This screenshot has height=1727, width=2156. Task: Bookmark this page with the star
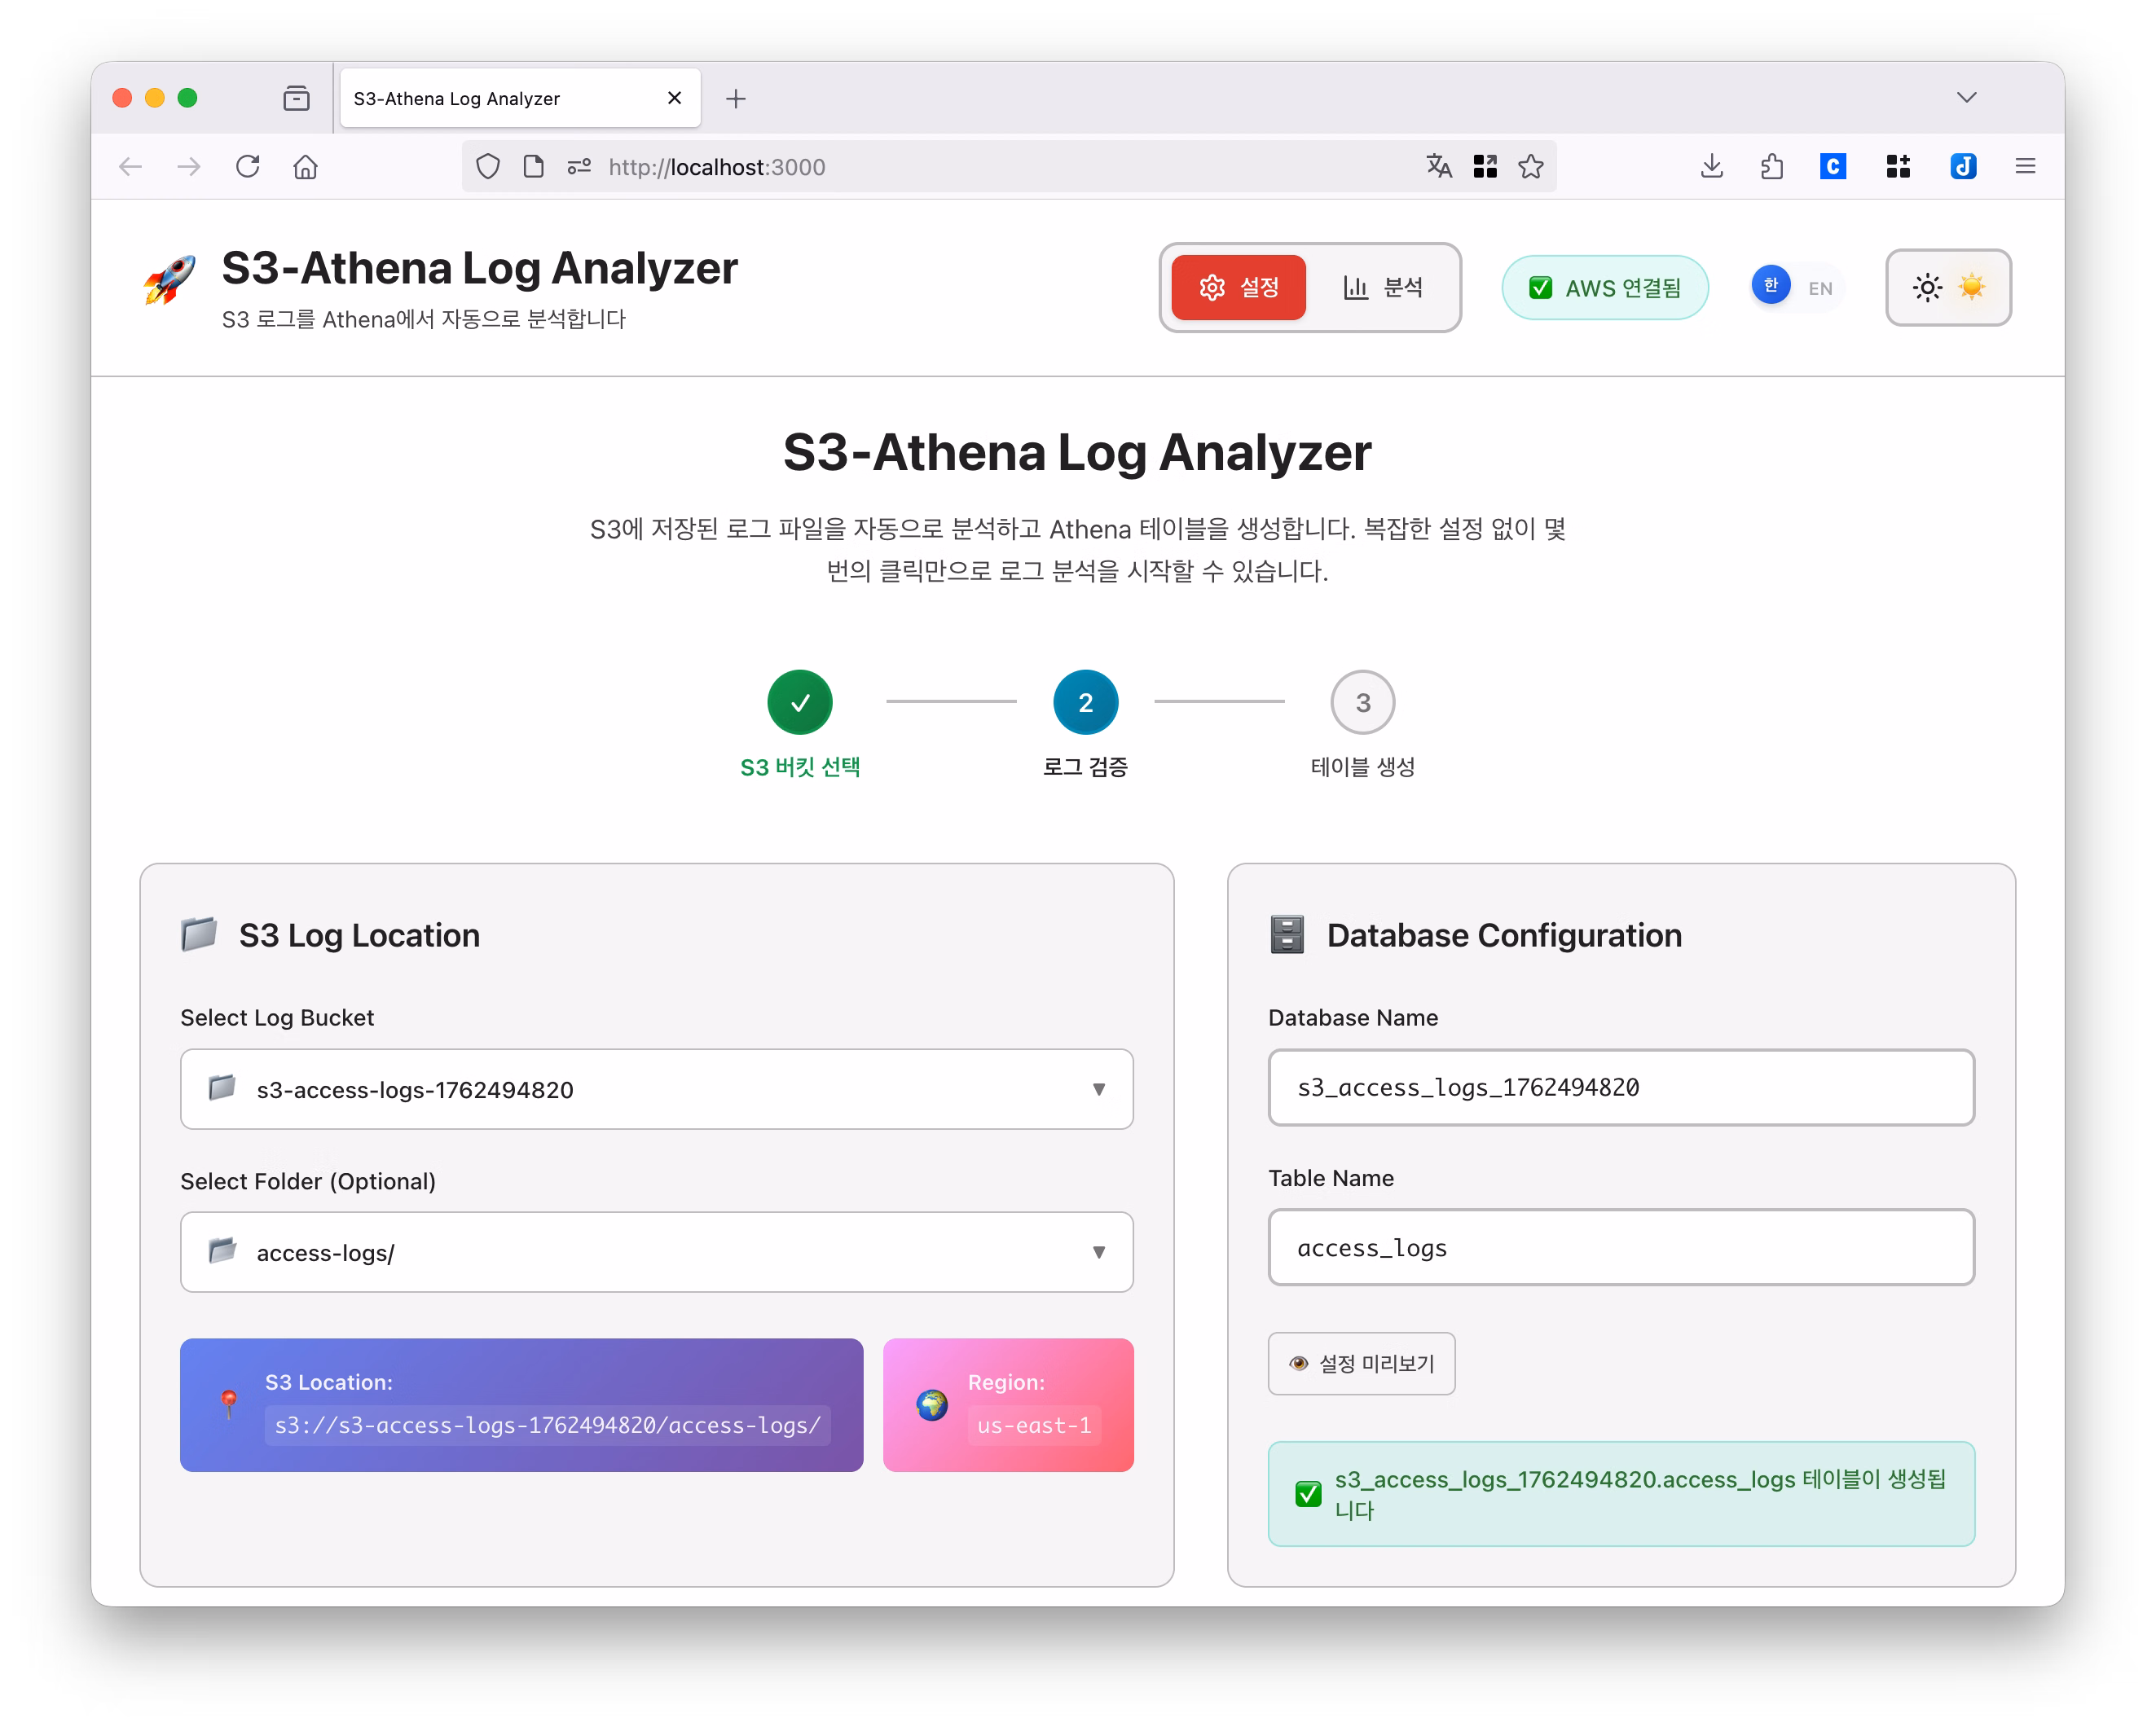(1530, 166)
